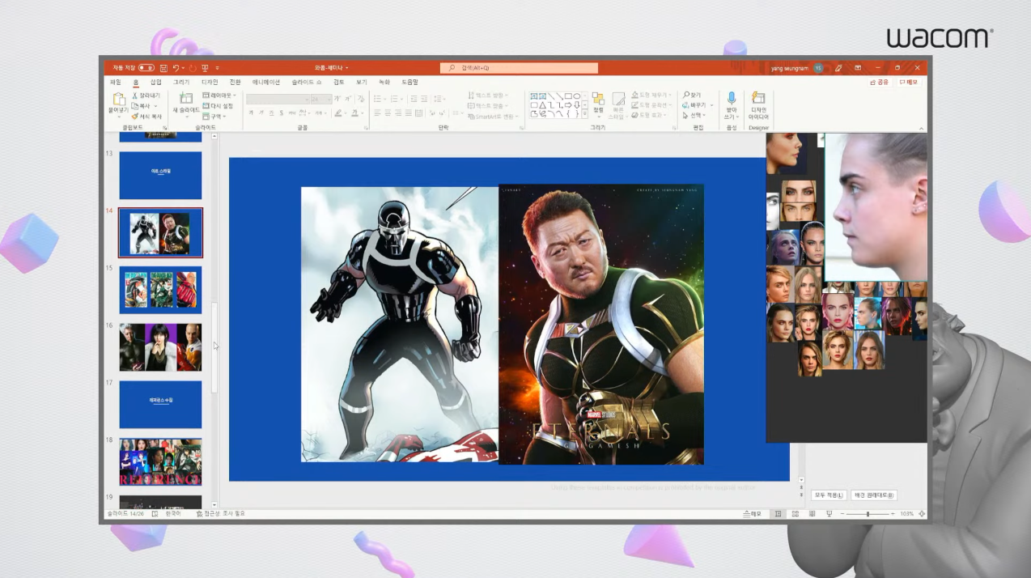Switch to Reading view icon
The image size is (1031, 578).
point(812,514)
